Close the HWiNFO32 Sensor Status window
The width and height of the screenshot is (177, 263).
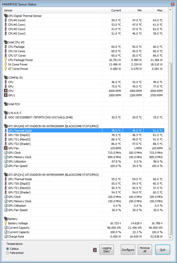(173, 4)
